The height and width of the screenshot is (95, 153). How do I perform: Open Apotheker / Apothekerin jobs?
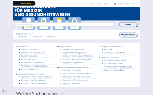113,64
